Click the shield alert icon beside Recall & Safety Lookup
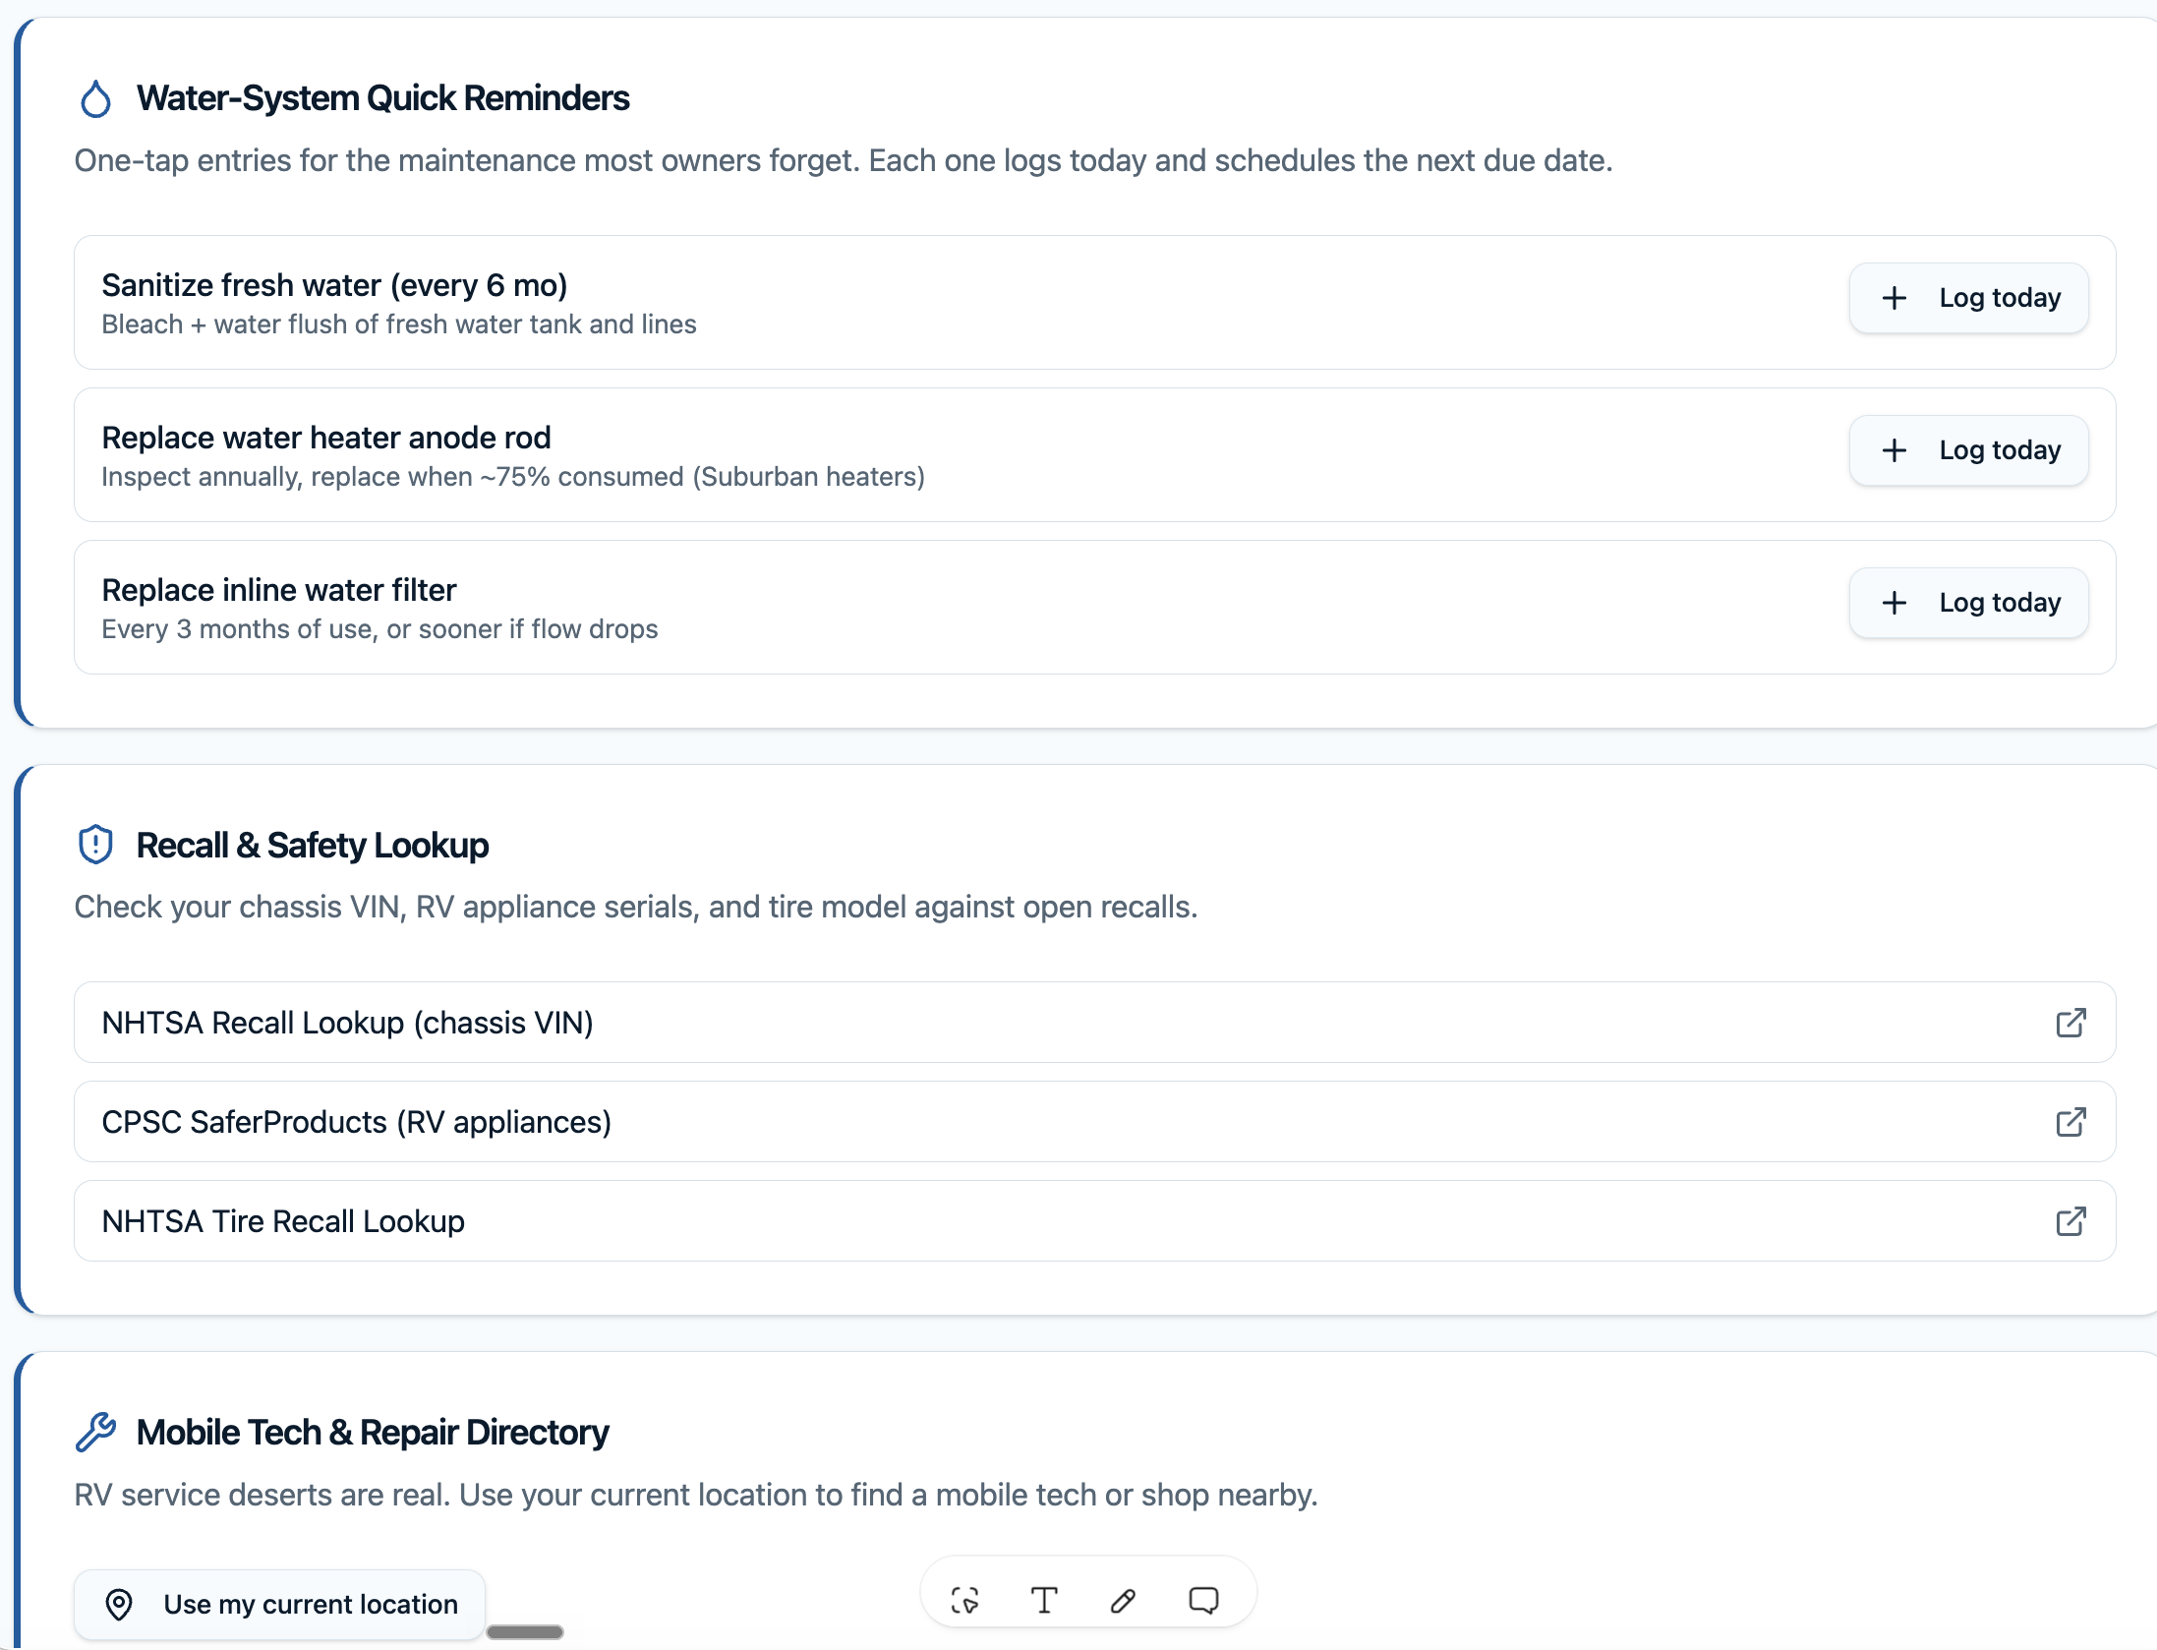2157x1650 pixels. click(95, 845)
